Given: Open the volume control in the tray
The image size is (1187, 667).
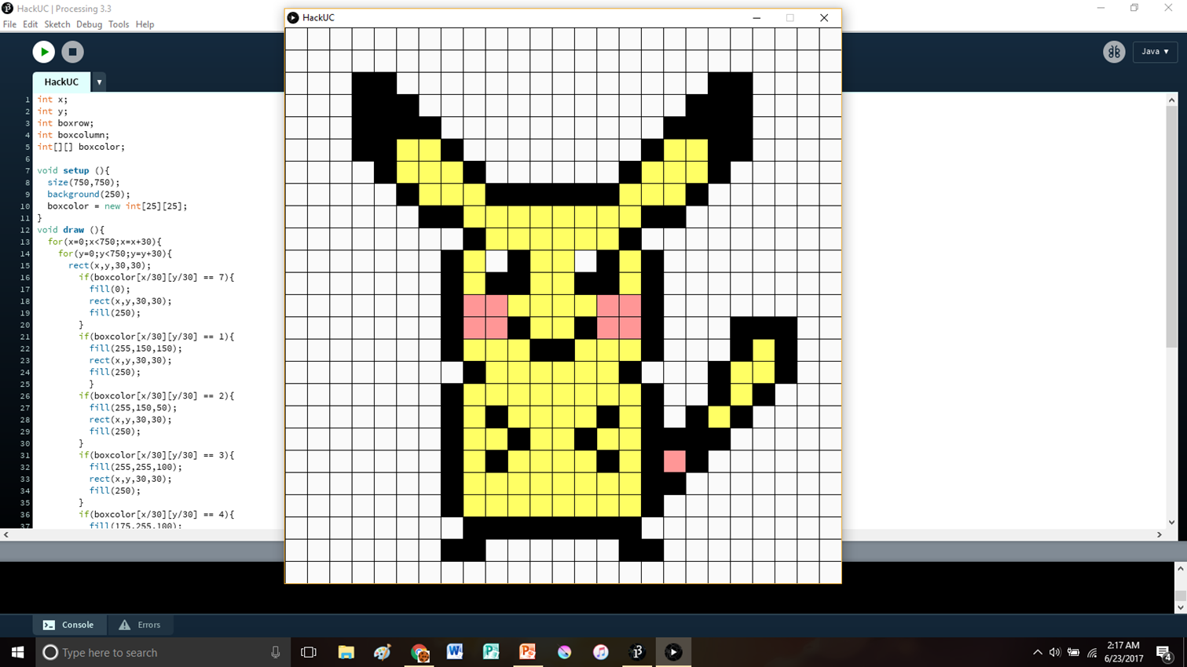Looking at the screenshot, I should point(1055,652).
